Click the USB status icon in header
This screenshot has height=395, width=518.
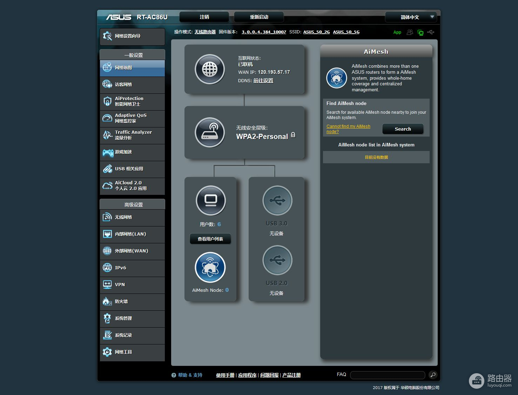coord(431,32)
